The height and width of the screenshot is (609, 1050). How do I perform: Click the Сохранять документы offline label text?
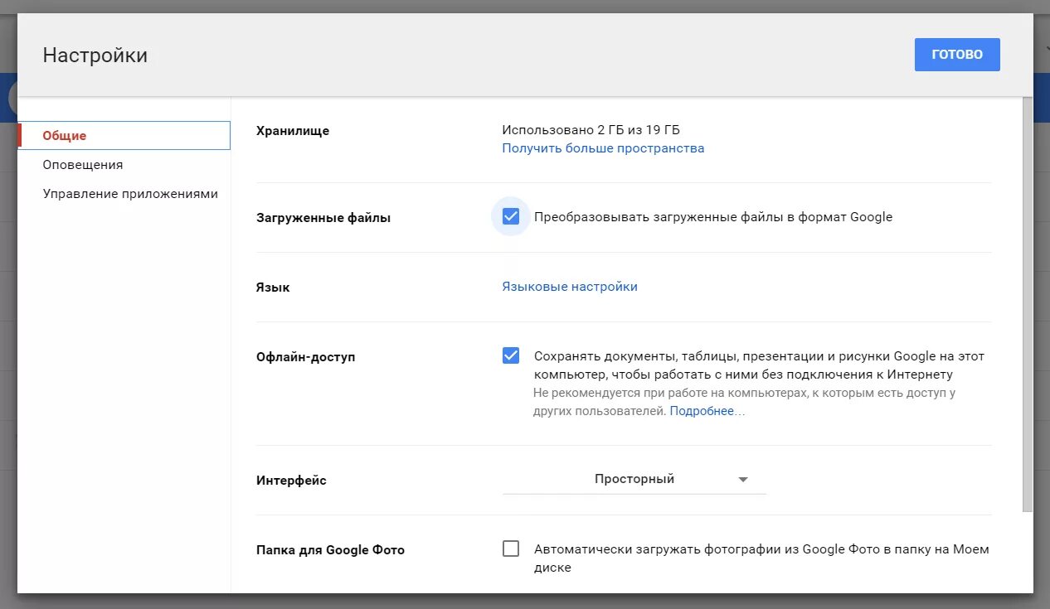(759, 365)
